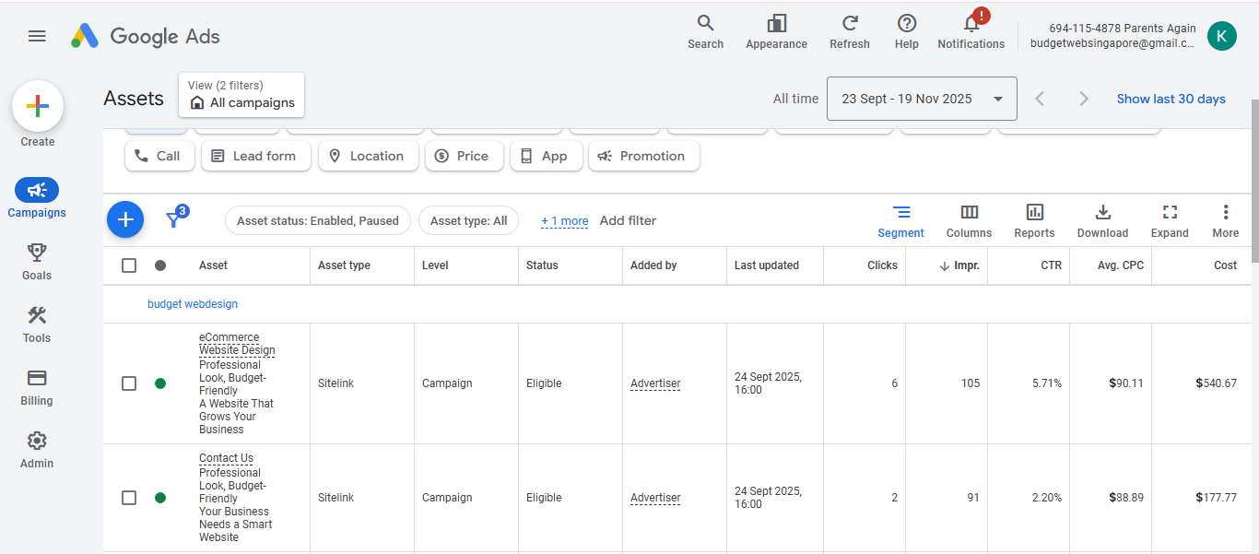Open the All campaigns view selector
The image size is (1259, 554).
pyautogui.click(x=241, y=96)
